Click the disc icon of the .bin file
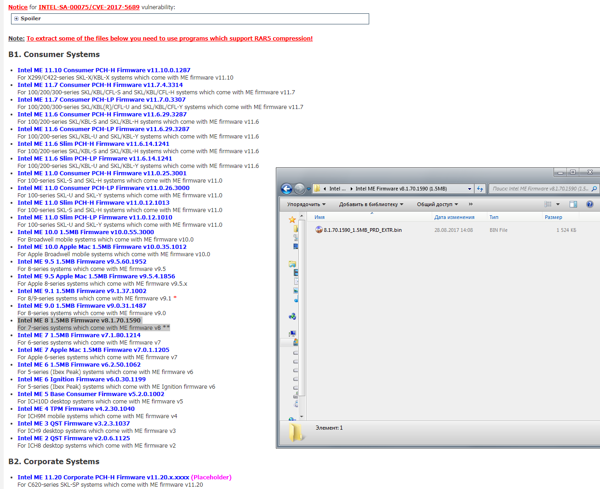This screenshot has width=600, height=489. tap(319, 230)
